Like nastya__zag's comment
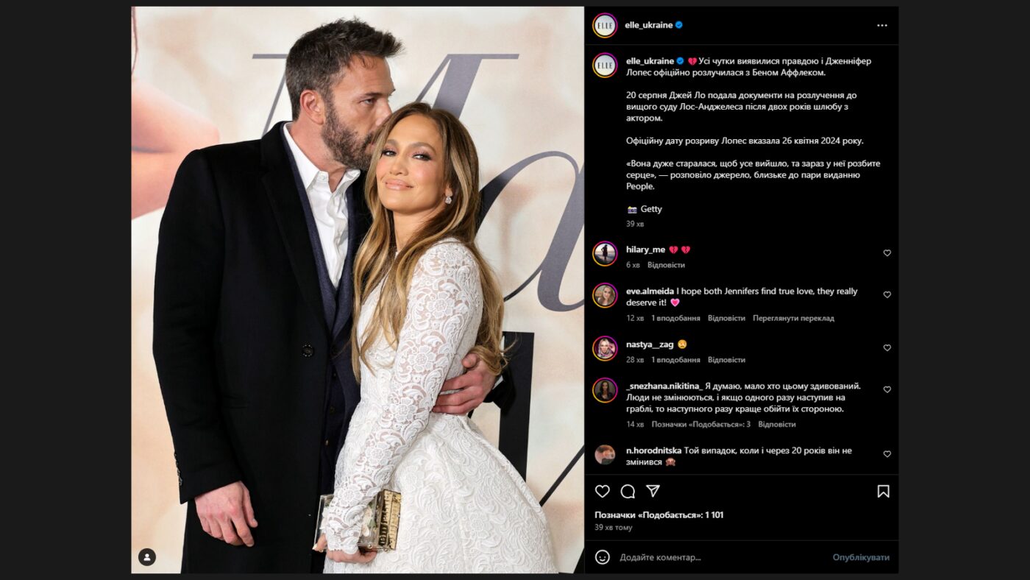The height and width of the screenshot is (580, 1030). point(887,347)
